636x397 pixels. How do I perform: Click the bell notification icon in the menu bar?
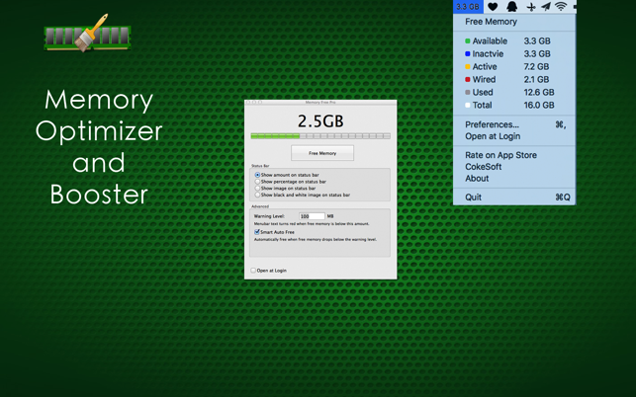(x=511, y=7)
